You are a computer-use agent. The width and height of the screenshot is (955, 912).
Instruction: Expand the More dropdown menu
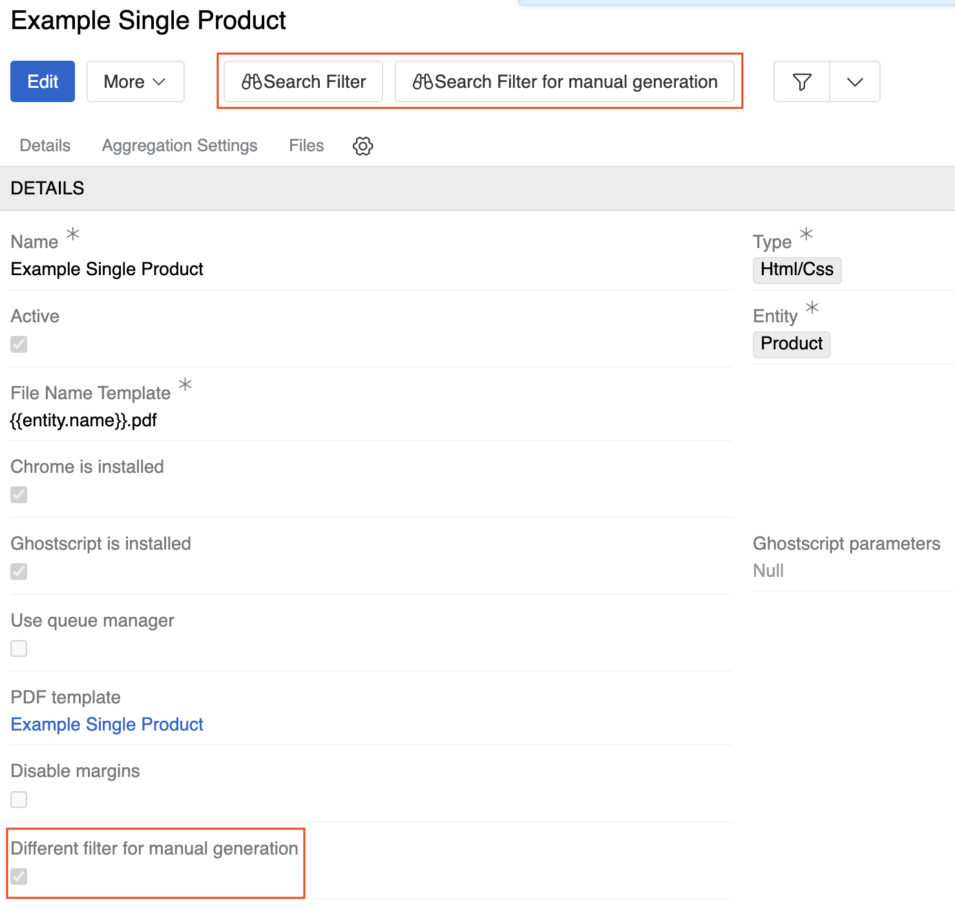coord(135,82)
